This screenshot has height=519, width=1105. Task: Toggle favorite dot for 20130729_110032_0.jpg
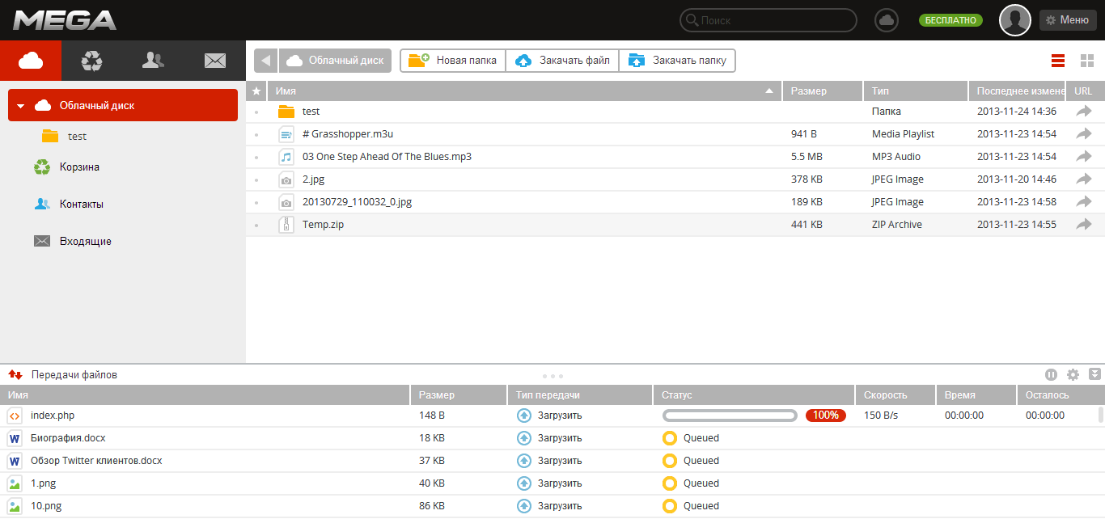[x=256, y=202]
